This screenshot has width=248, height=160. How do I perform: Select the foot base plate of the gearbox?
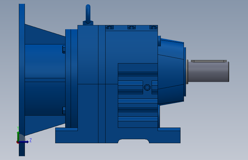[x=118, y=136]
